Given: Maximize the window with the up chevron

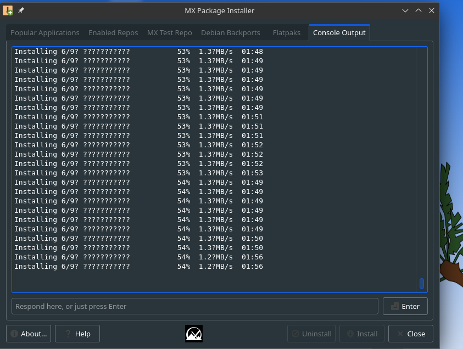Looking at the screenshot, I should tap(419, 10).
